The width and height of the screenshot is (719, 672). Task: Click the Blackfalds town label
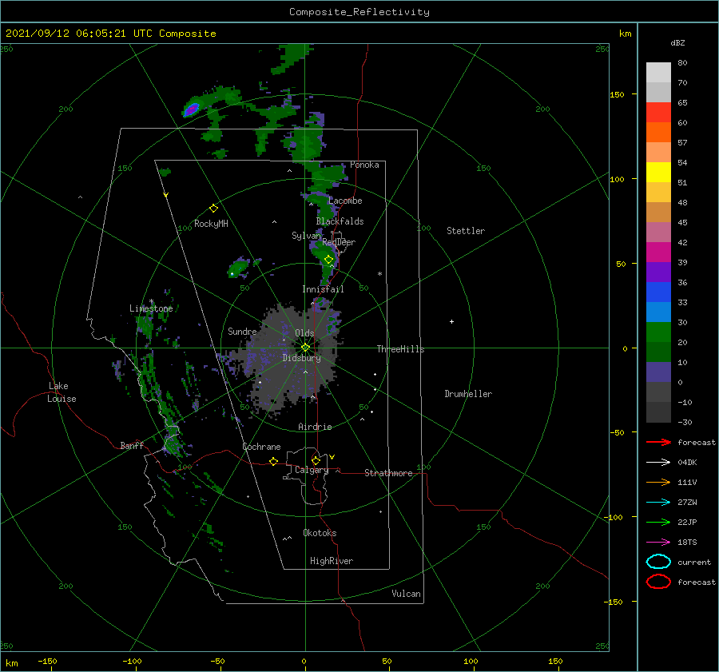340,221
